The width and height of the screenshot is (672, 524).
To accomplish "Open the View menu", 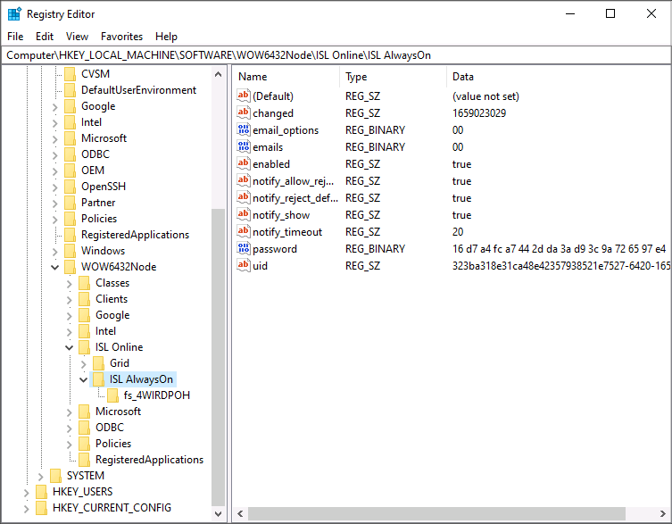I will [x=77, y=37].
